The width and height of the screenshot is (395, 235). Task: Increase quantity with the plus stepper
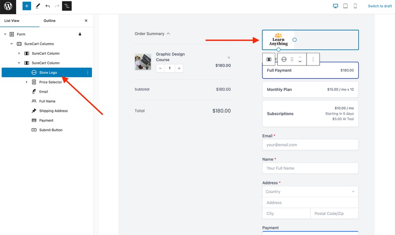click(x=179, y=68)
